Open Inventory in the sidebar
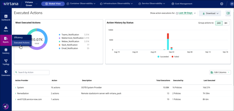Screen dimensions: 234x111 [x=6, y=51]
